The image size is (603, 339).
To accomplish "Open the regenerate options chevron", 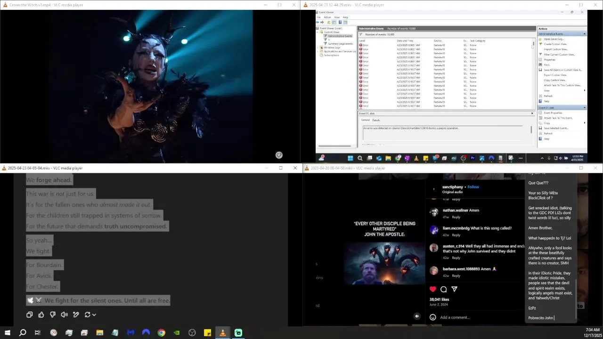I will (94, 315).
